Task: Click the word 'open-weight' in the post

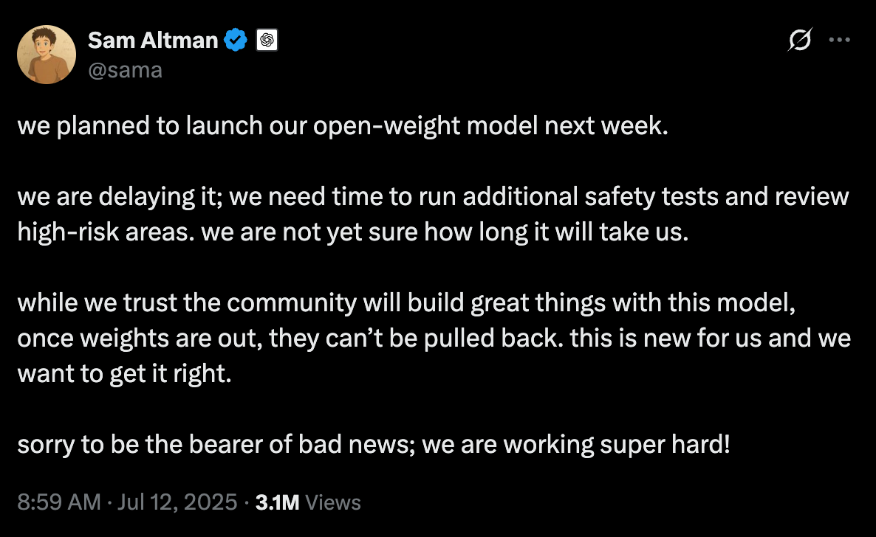Action: tap(386, 126)
